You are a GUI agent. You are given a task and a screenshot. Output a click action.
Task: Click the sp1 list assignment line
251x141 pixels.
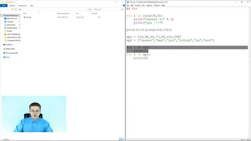pos(154,37)
